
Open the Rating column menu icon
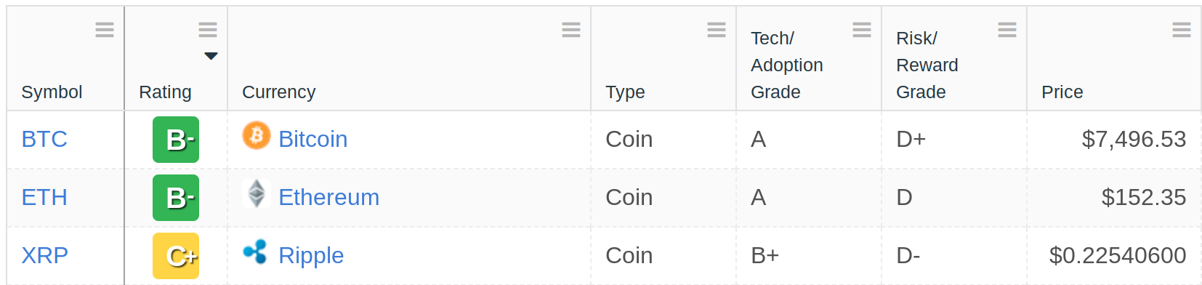208,30
